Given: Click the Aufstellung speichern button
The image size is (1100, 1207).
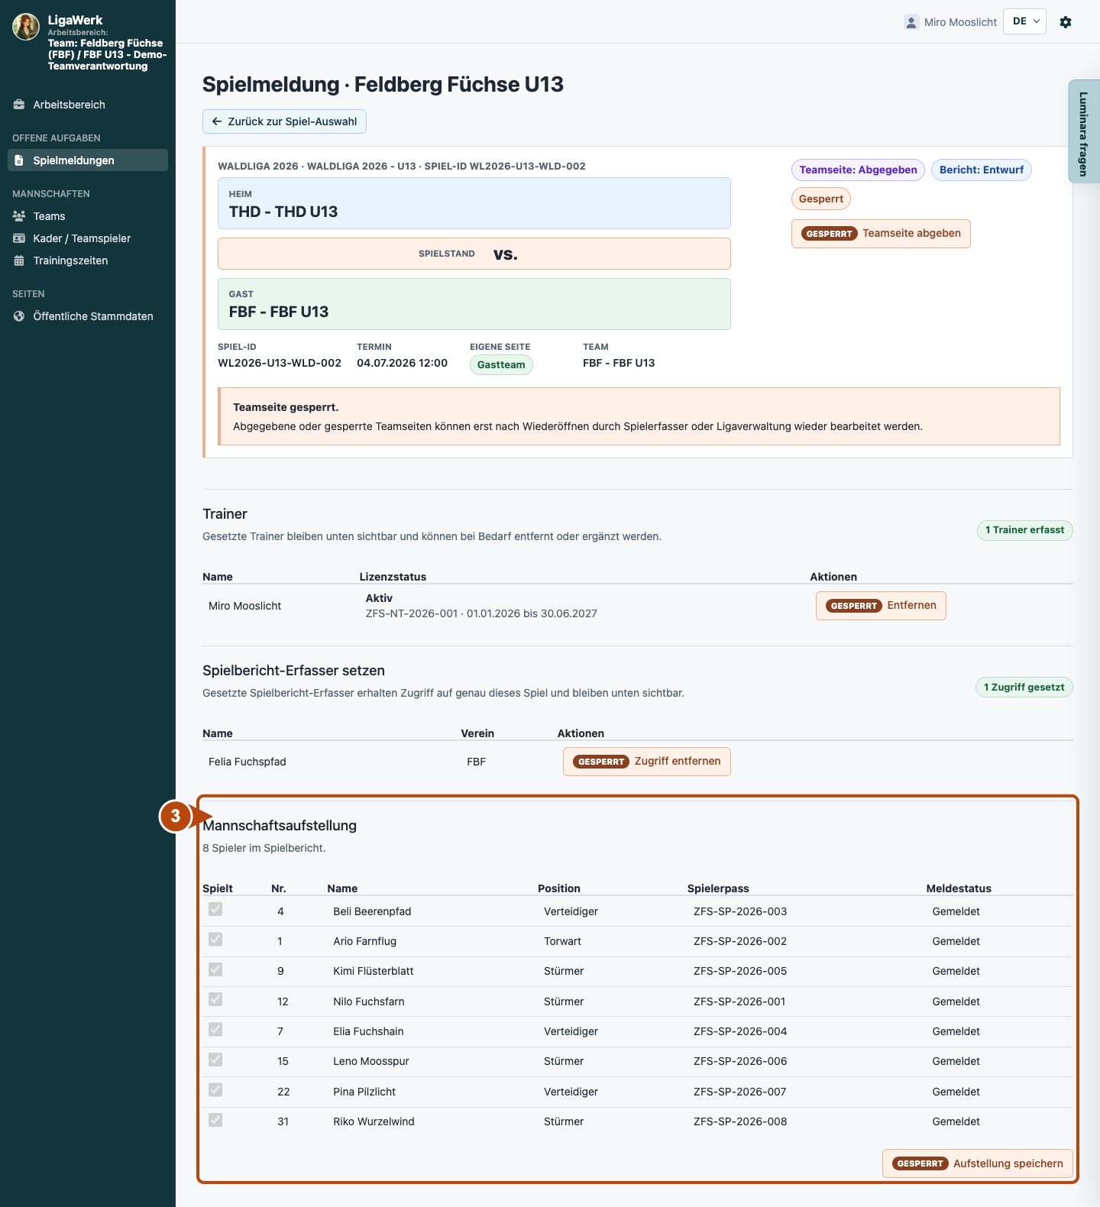Looking at the screenshot, I should [x=978, y=1163].
